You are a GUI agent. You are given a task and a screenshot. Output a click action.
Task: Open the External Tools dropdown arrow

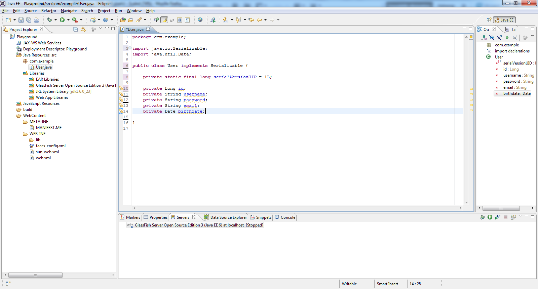pos(81,20)
